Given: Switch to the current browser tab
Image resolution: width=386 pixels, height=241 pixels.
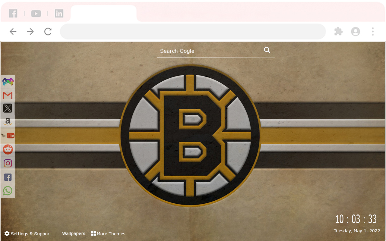Looking at the screenshot, I should pos(103,13).
